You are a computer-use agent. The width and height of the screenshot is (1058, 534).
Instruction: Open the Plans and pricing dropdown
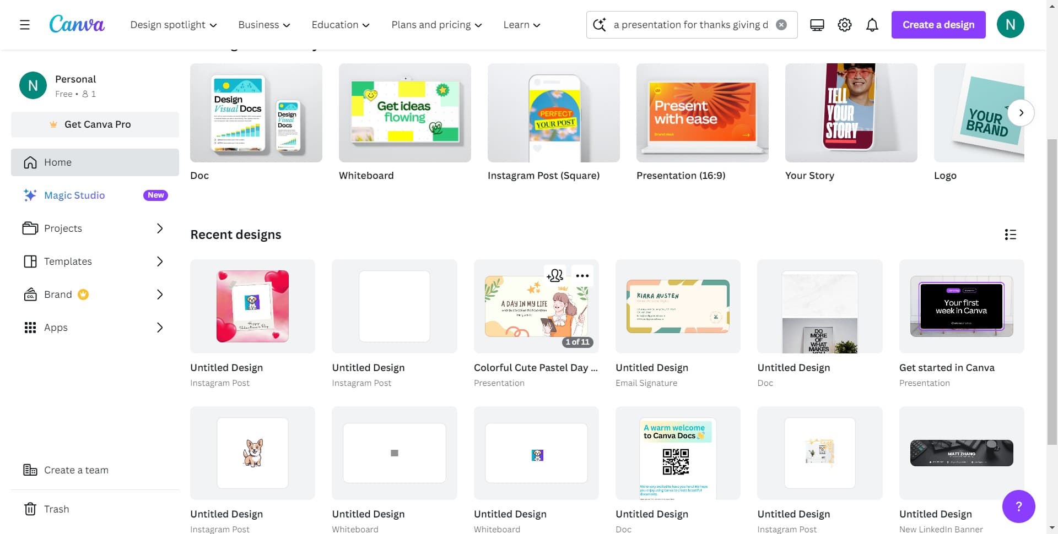(x=436, y=25)
